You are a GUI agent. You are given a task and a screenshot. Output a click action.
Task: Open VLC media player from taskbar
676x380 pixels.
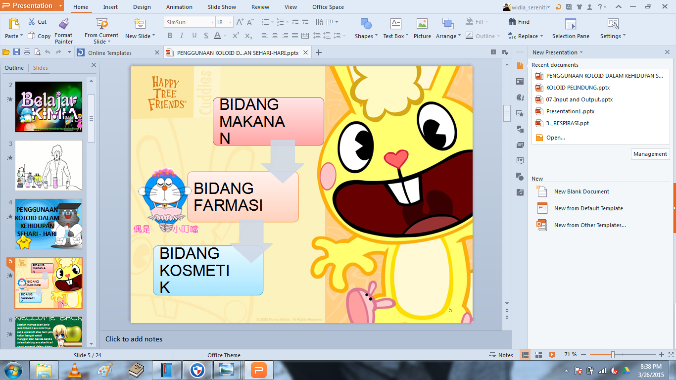74,370
